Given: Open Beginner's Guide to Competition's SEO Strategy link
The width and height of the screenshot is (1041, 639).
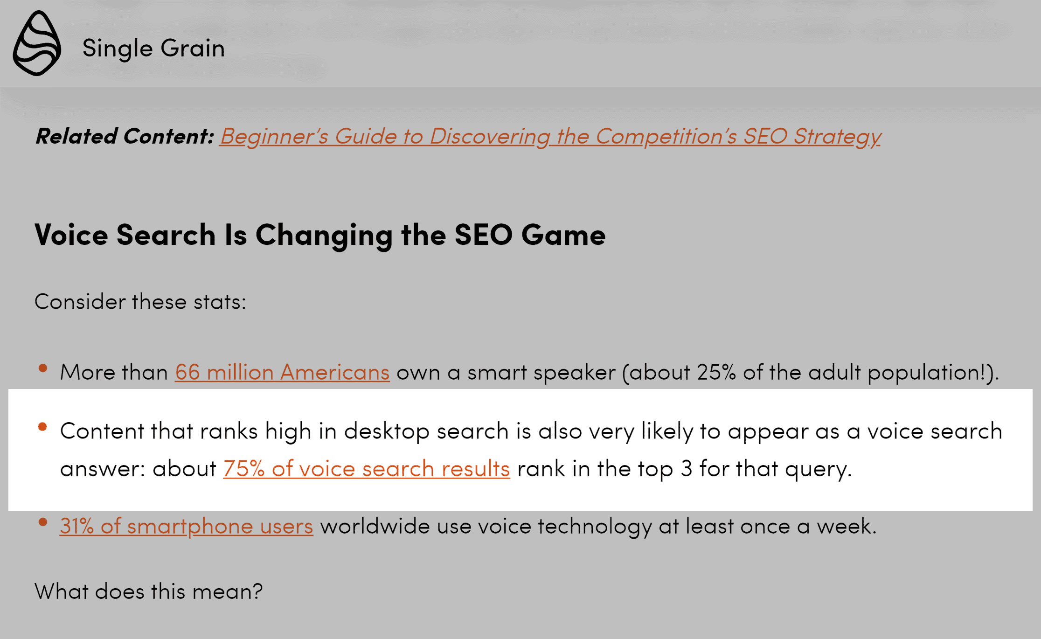Looking at the screenshot, I should [x=550, y=137].
